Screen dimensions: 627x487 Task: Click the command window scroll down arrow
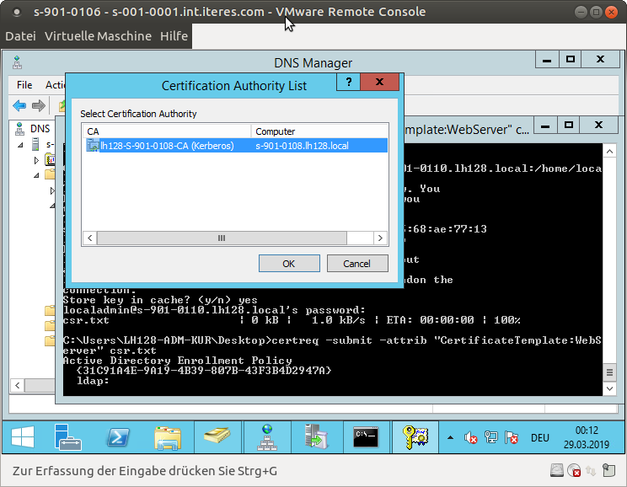pyautogui.click(x=609, y=388)
